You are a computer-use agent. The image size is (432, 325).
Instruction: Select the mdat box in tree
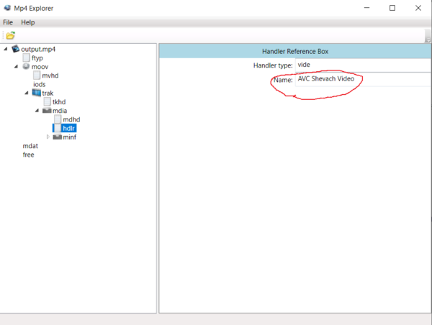(x=30, y=146)
